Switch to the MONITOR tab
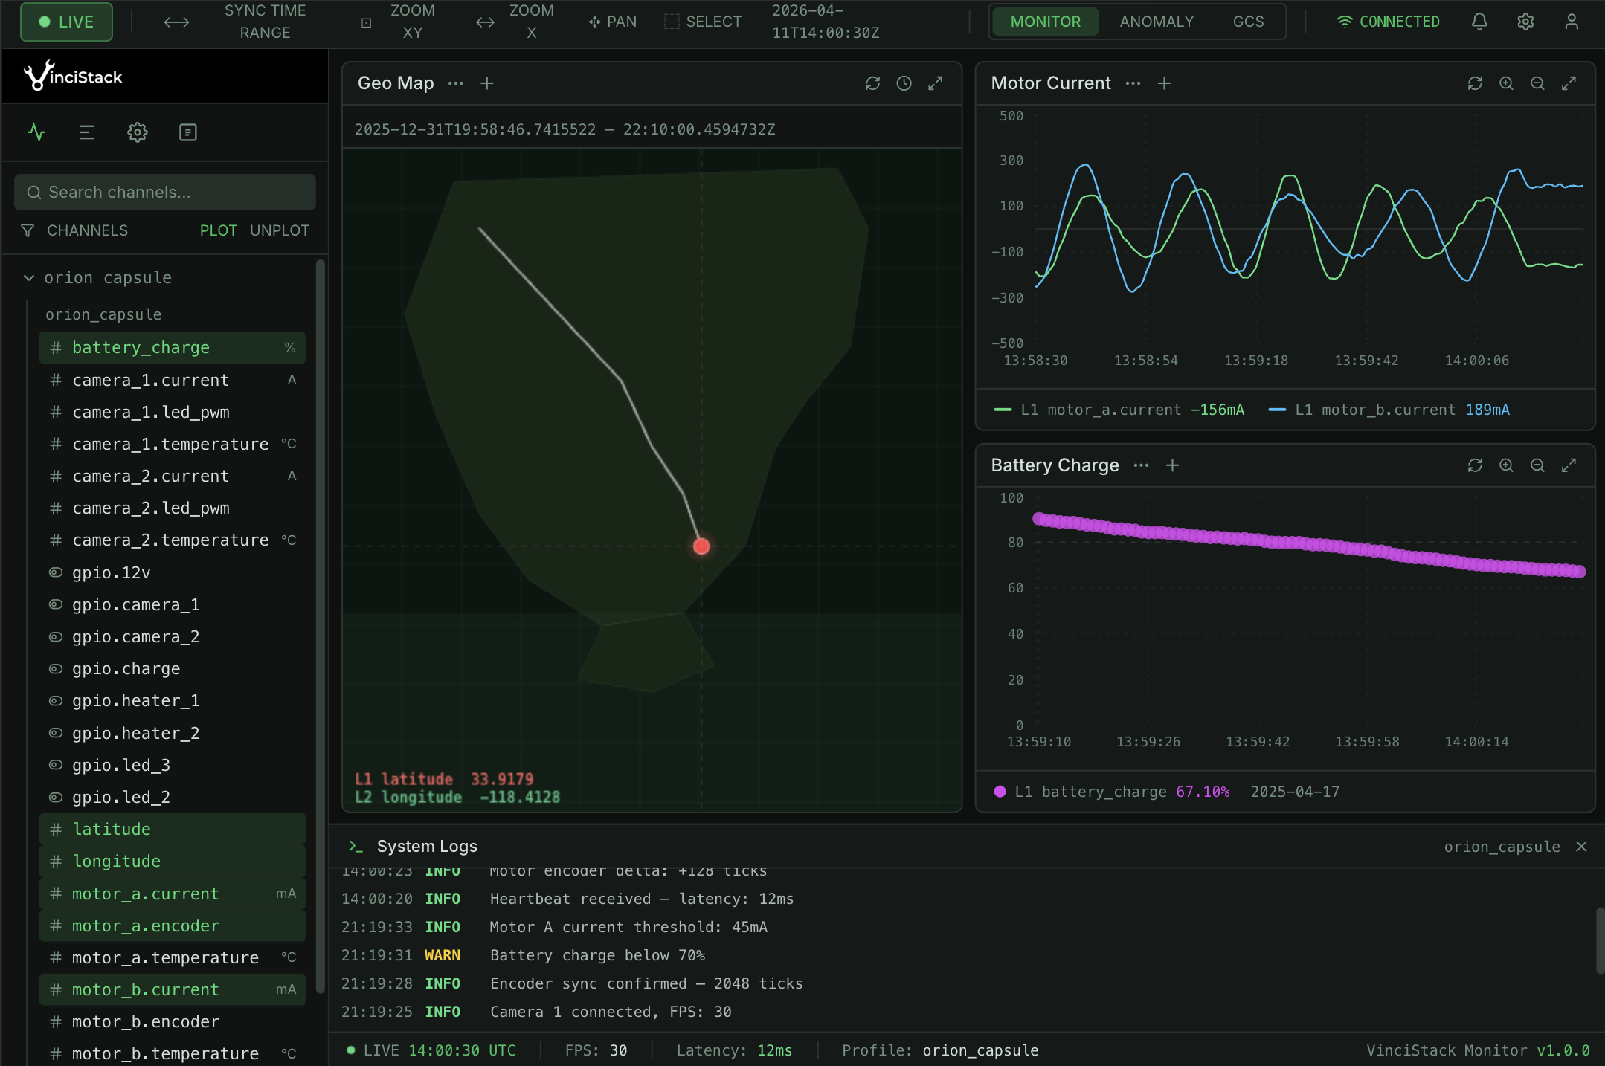1605x1066 pixels. tap(1045, 22)
